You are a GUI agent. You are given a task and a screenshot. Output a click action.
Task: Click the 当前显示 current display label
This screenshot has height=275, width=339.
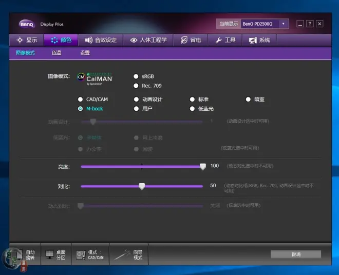pyautogui.click(x=229, y=24)
